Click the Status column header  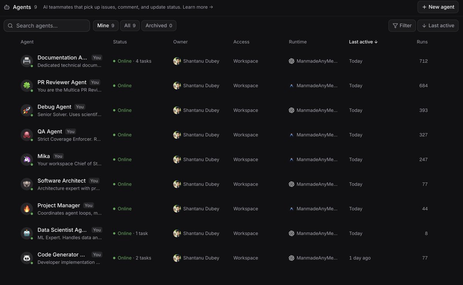[120, 42]
